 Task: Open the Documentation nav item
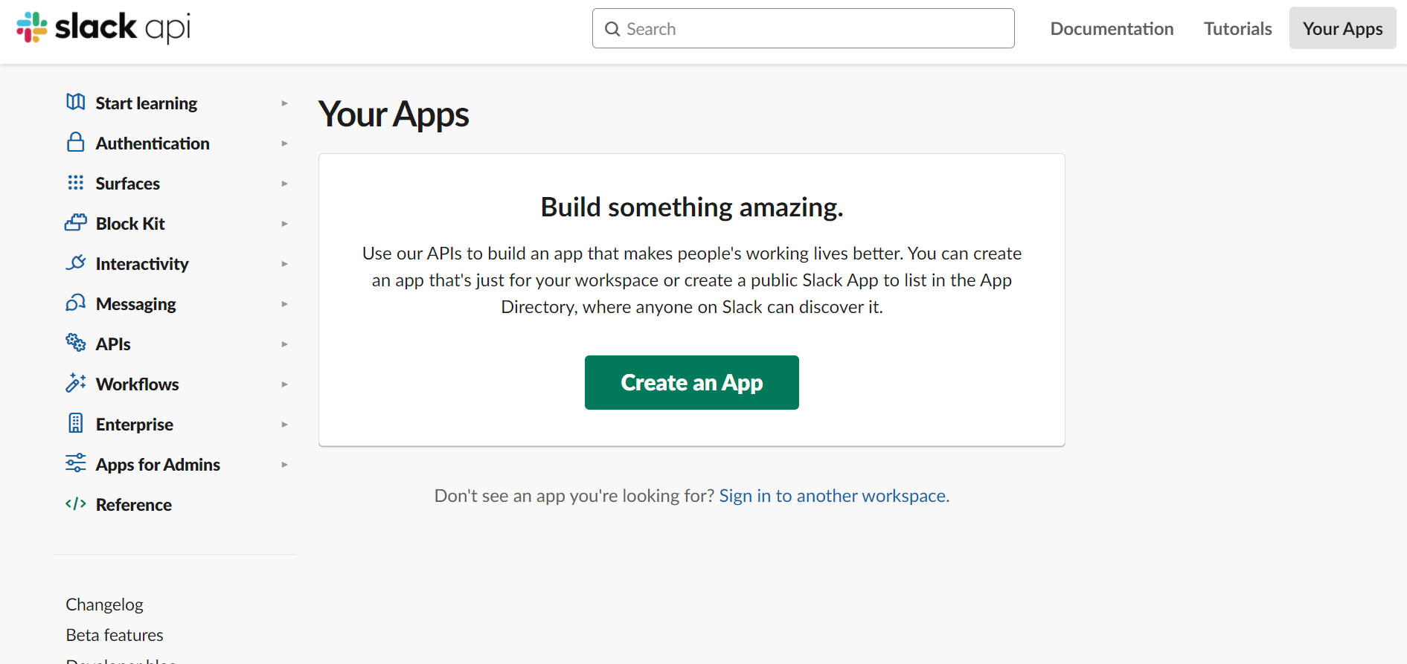pyautogui.click(x=1112, y=28)
